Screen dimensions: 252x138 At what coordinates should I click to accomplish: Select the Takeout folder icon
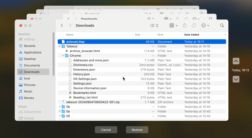(x=63, y=46)
